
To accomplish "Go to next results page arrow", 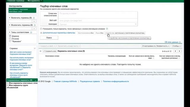I will (x=179, y=51).
